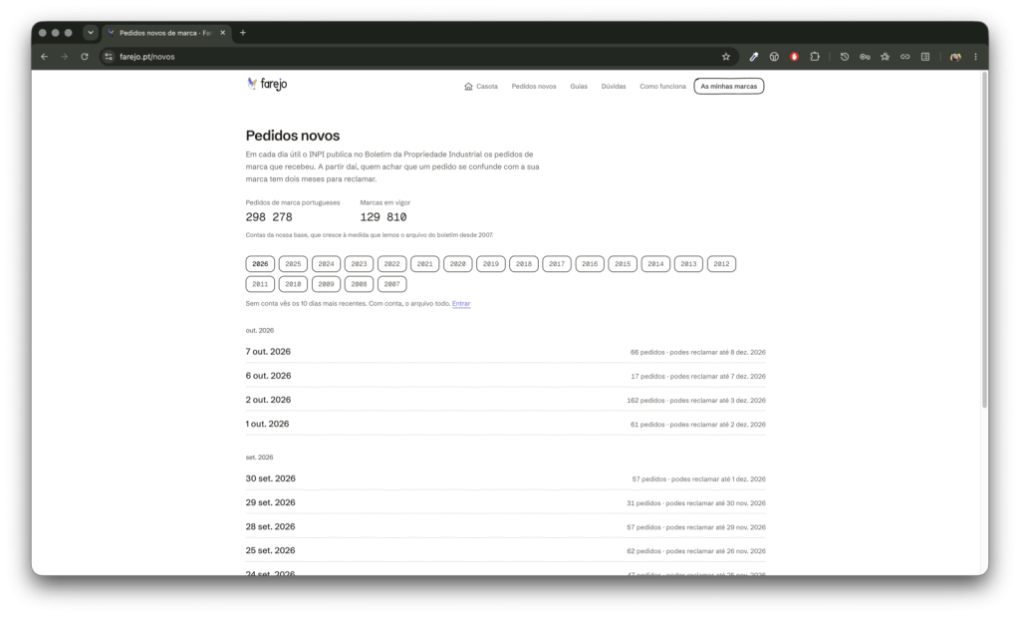The height and width of the screenshot is (617, 1020).
Task: Open the 2009 year chip
Action: [x=326, y=284]
